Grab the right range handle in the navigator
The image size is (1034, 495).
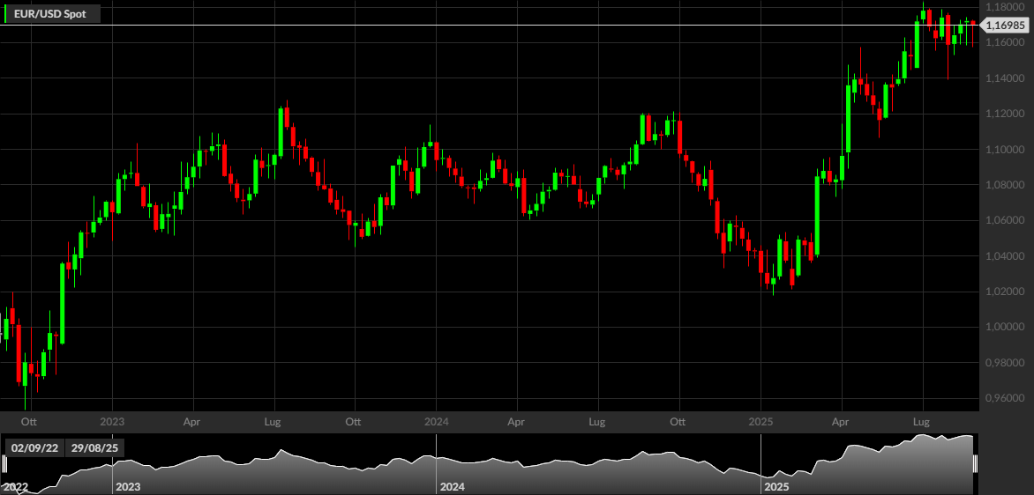point(975,464)
